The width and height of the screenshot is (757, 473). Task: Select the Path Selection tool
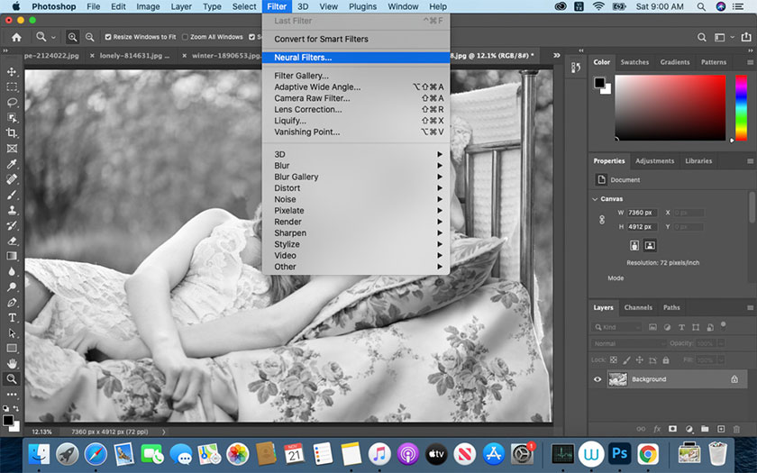(12, 333)
